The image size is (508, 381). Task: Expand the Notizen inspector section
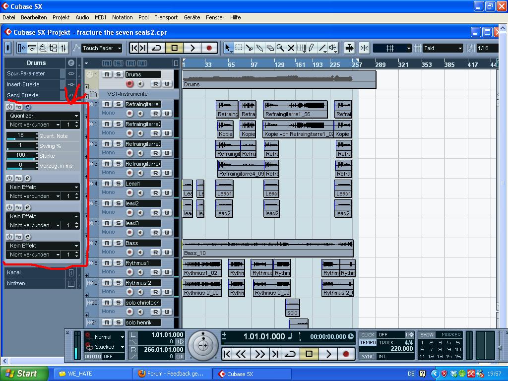(35, 283)
